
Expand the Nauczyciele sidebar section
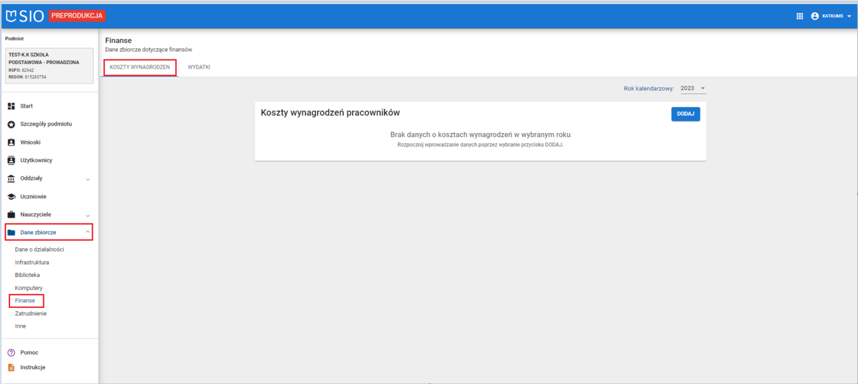click(88, 215)
